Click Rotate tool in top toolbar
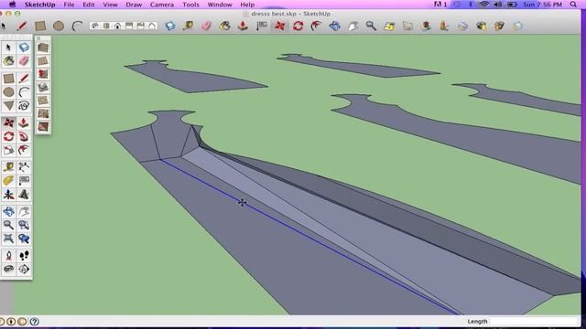This screenshot has width=586, height=329. click(298, 26)
